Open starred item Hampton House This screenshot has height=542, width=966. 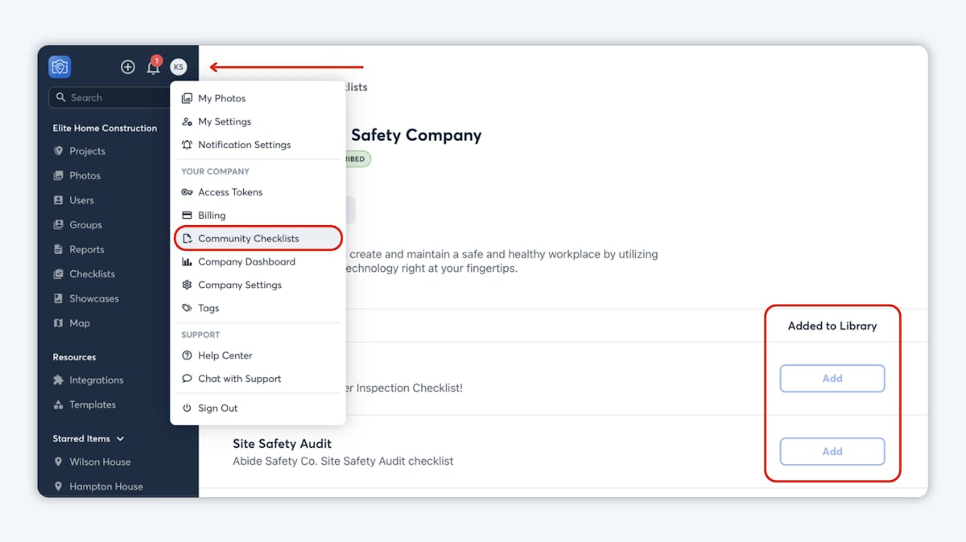[105, 487]
